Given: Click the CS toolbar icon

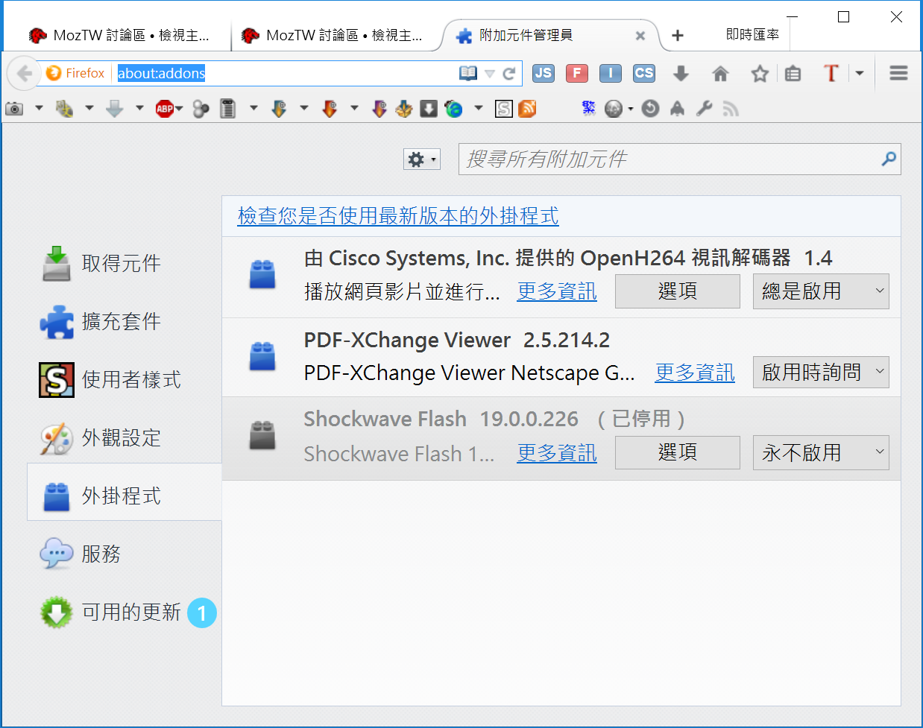Looking at the screenshot, I should [x=644, y=73].
